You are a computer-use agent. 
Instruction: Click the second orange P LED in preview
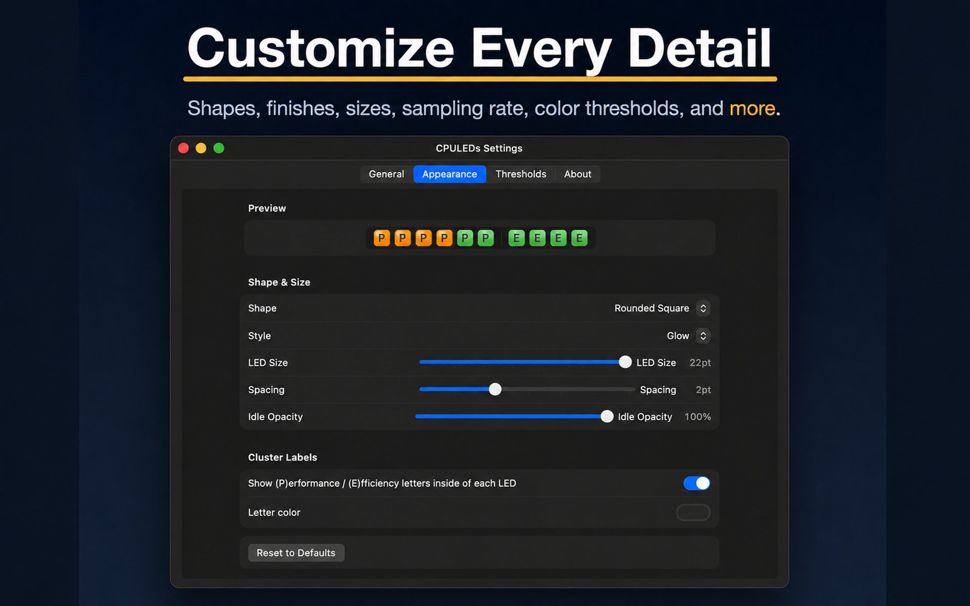[402, 238]
